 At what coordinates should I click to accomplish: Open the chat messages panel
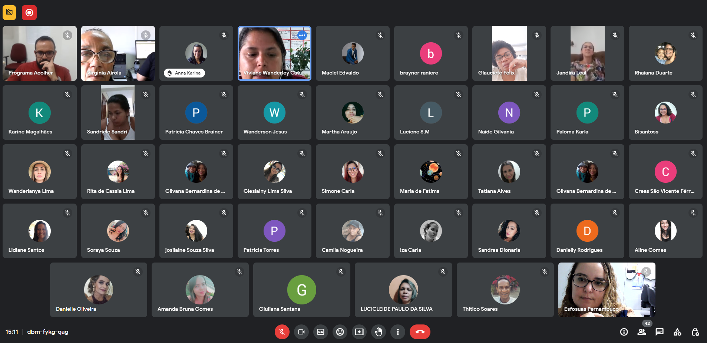point(660,332)
